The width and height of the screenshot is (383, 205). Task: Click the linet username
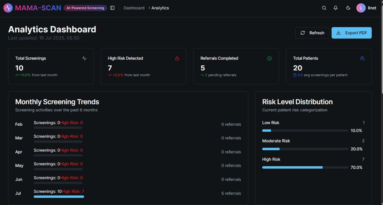372,8
